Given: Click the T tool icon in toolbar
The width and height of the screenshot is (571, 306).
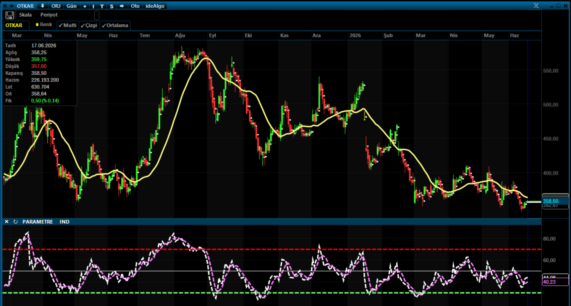Looking at the screenshot, I should [x=102, y=6].
